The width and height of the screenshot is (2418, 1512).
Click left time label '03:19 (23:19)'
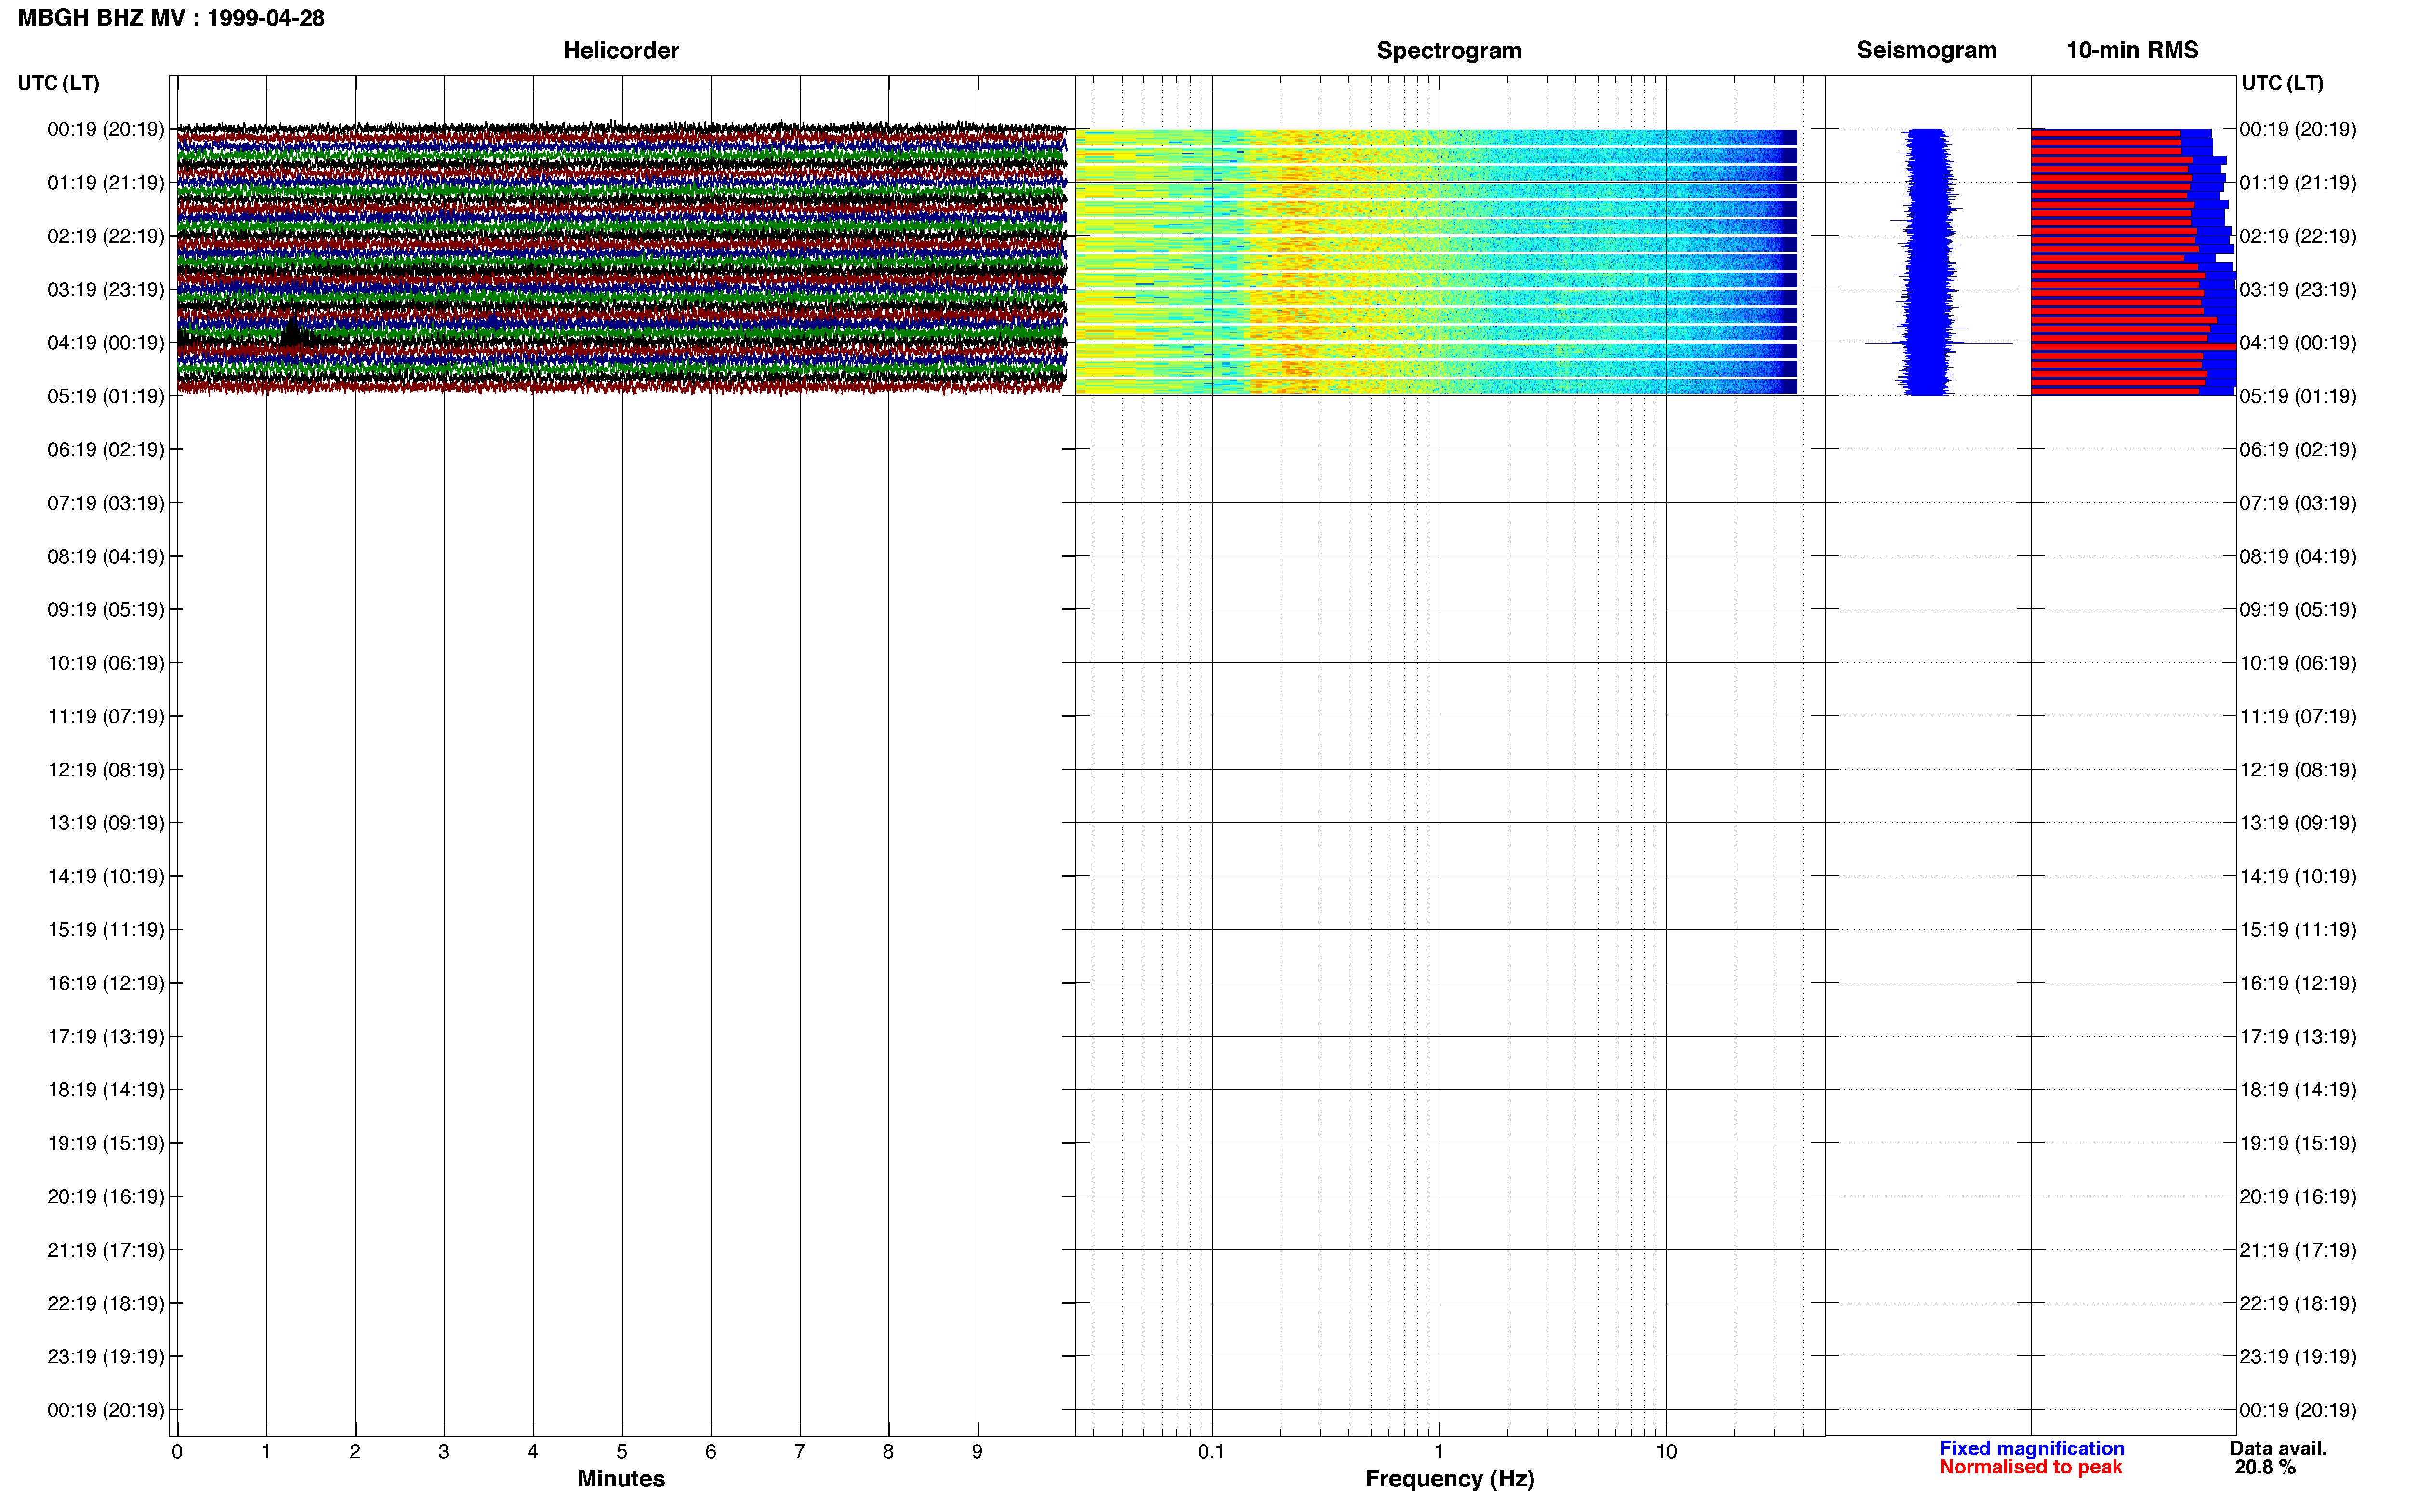click(106, 290)
